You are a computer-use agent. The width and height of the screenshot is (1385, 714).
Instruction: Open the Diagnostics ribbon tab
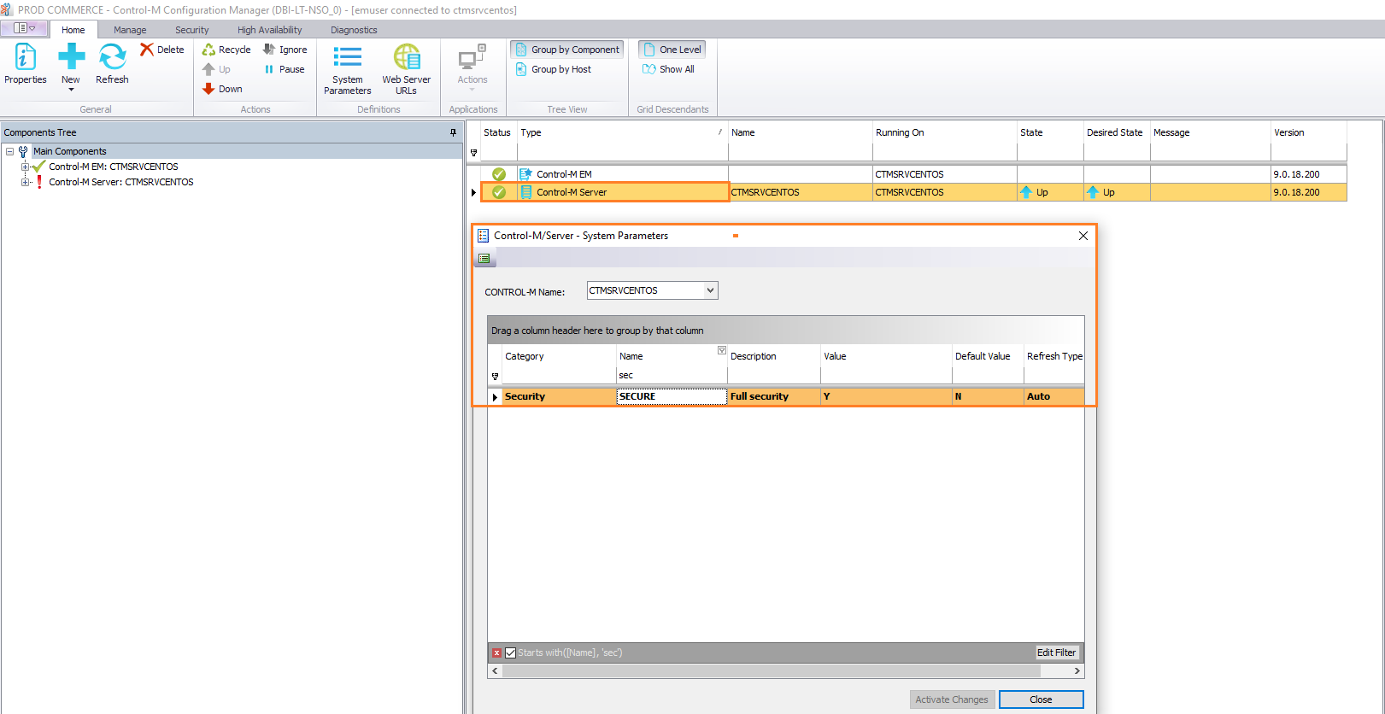pyautogui.click(x=354, y=30)
